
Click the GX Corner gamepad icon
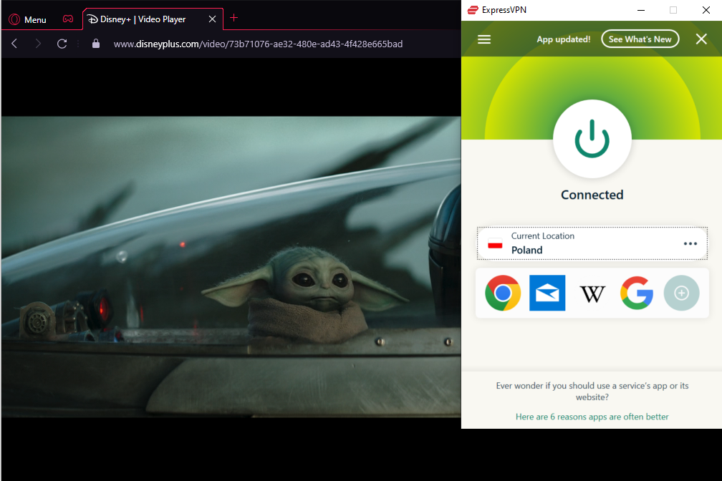pos(67,19)
